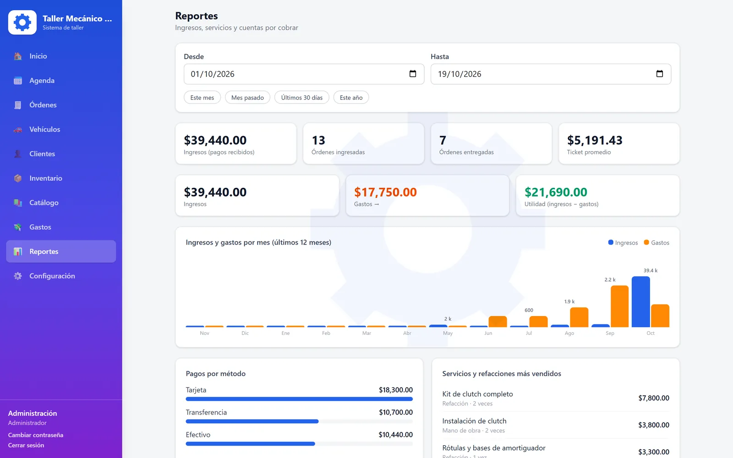Click Cambiar contraseña link
The height and width of the screenshot is (458, 733).
pyautogui.click(x=36, y=435)
